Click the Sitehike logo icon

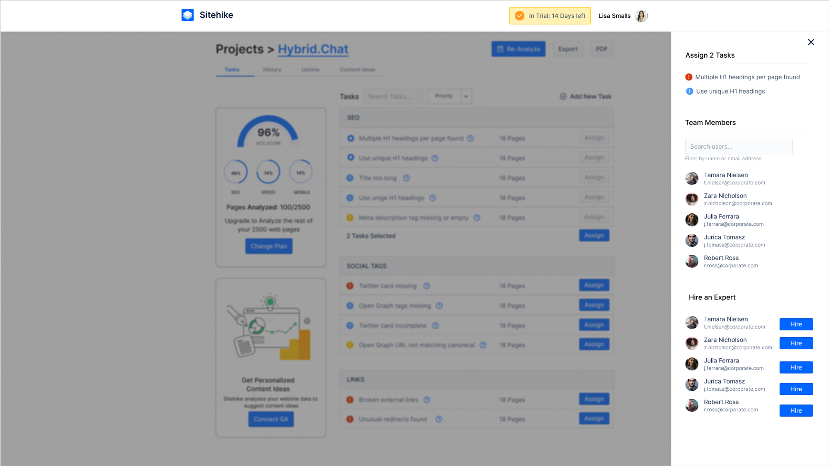(187, 15)
